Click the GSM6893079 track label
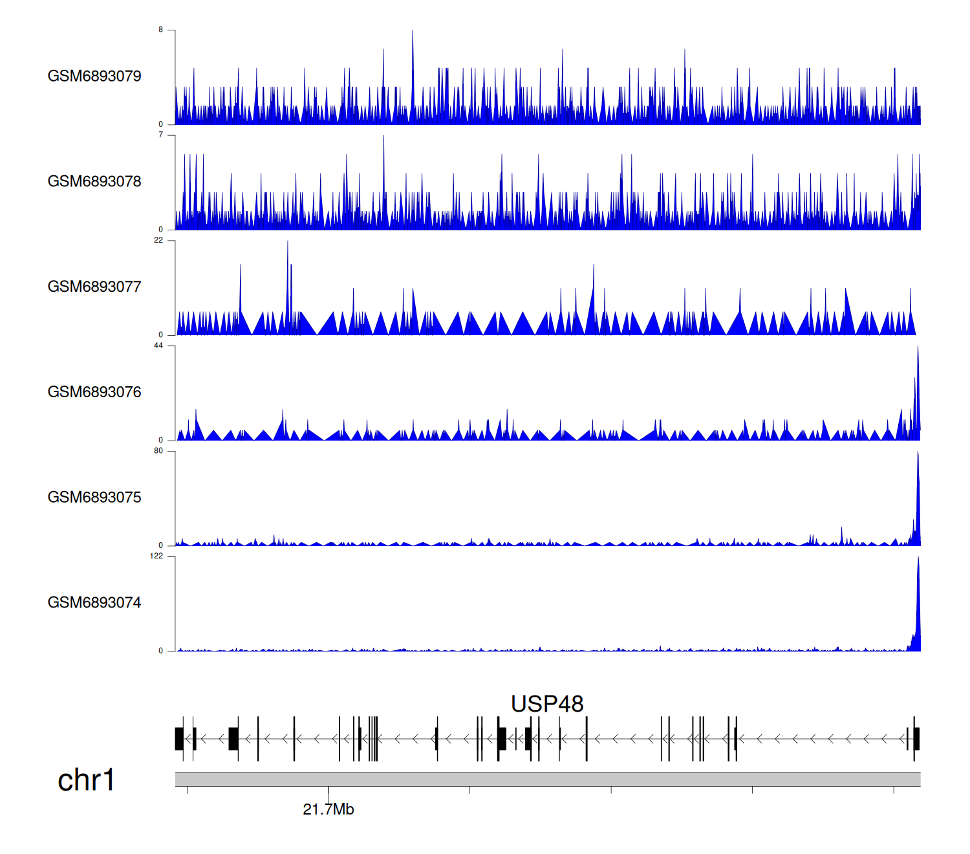 94,76
